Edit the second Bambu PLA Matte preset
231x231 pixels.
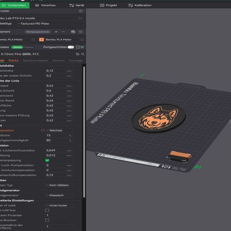(82, 40)
